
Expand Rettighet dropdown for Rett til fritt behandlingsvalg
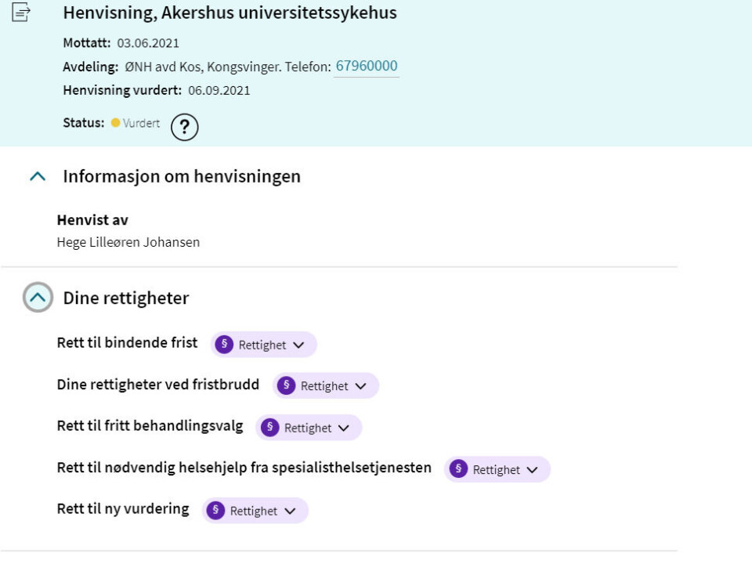(x=309, y=428)
